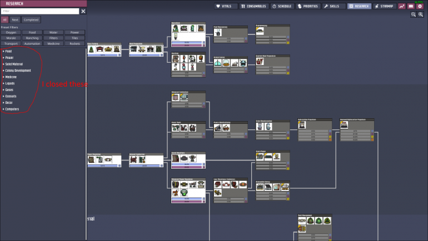Screen dimensions: 428x241
Task: Click the first icon in Basic Farming node
Action: point(92,49)
